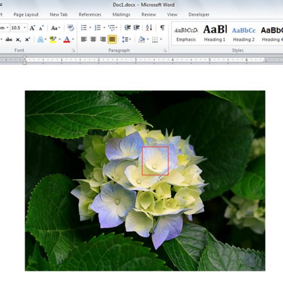Toggle strikethrough formatting
Screen dimensions: 283x284
[x=9, y=40]
